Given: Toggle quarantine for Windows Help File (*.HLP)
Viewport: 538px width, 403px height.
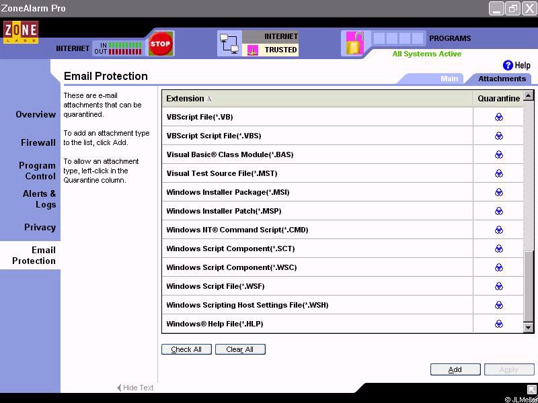Looking at the screenshot, I should pyautogui.click(x=499, y=324).
